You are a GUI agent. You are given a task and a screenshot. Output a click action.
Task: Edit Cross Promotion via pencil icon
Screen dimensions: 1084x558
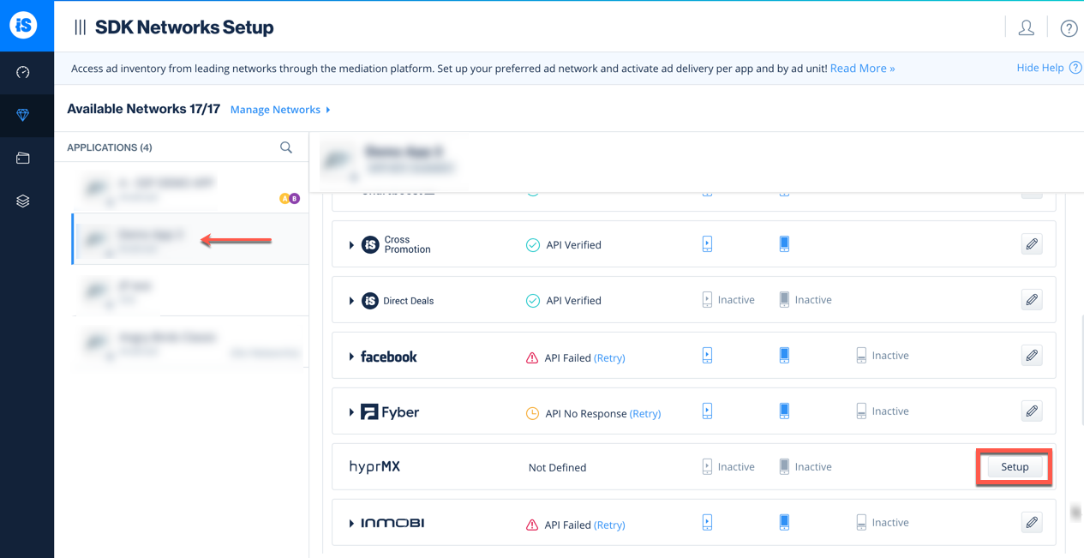pos(1032,244)
